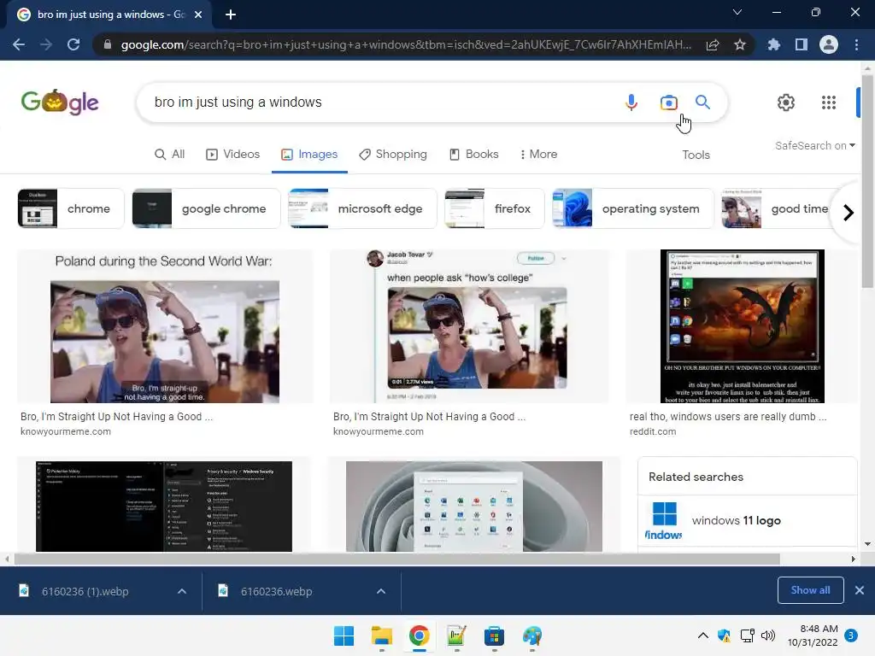Open the volume speaker tray icon
This screenshot has height=656, width=875.
[768, 635]
